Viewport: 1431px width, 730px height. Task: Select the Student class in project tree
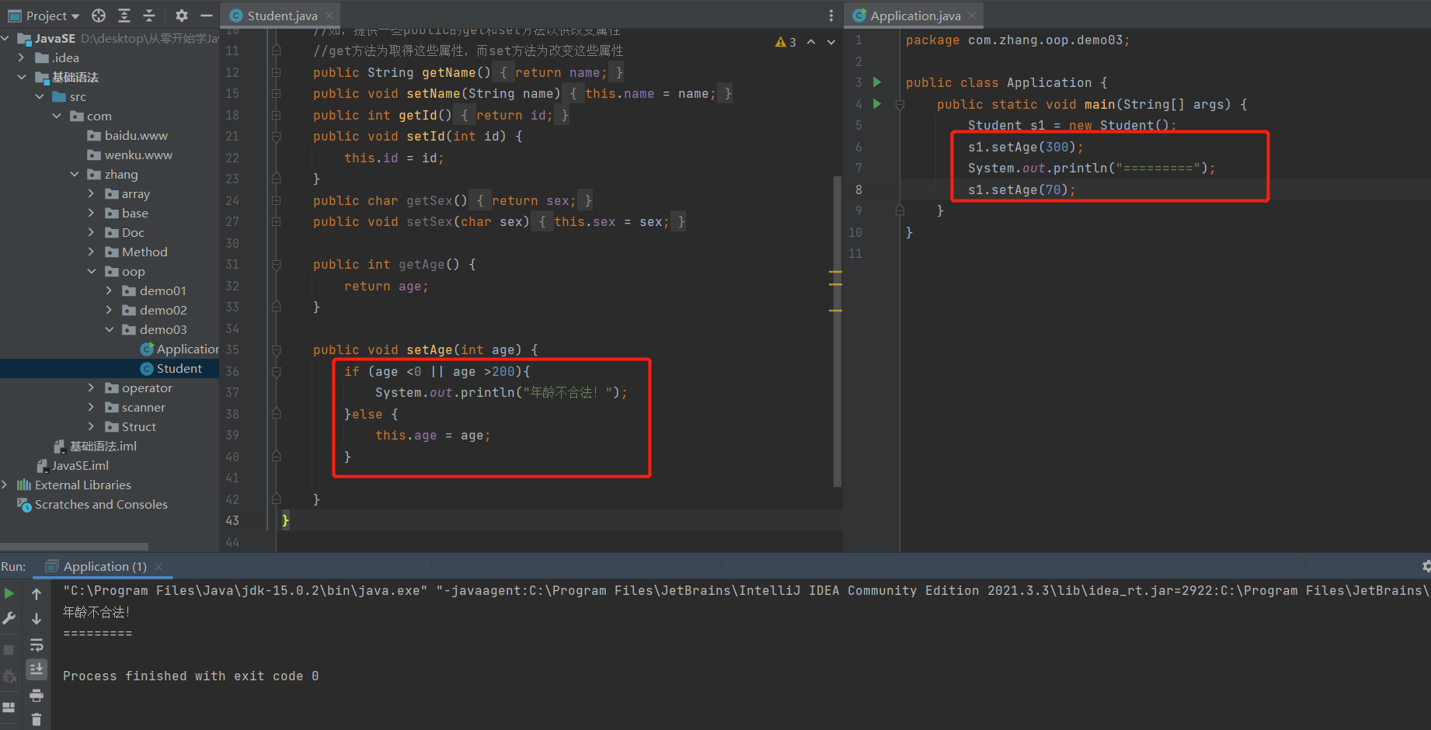pos(179,368)
